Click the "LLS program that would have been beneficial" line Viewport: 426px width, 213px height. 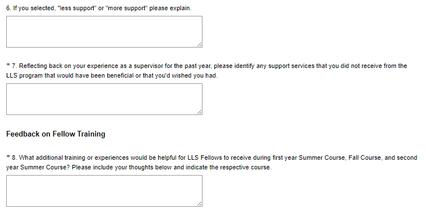[x=112, y=76]
